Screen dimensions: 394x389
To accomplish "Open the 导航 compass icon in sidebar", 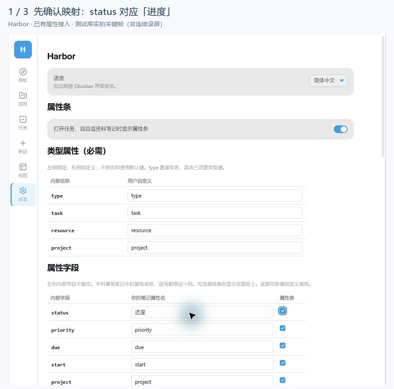I will click(x=23, y=72).
